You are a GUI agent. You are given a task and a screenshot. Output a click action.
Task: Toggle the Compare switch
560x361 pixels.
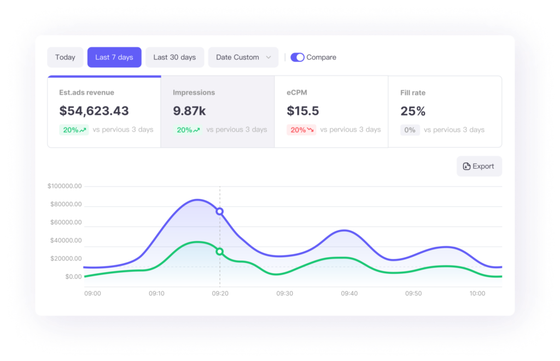(x=297, y=58)
